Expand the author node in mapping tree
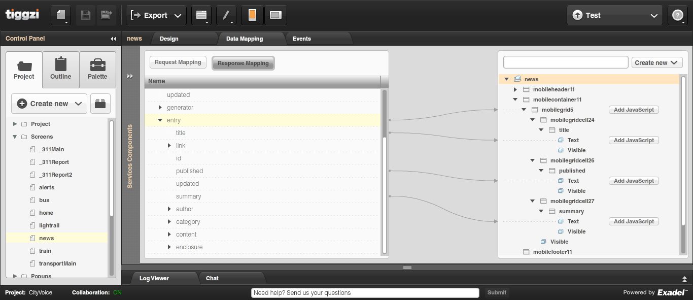Viewport: 693px width, 300px height. point(169,209)
